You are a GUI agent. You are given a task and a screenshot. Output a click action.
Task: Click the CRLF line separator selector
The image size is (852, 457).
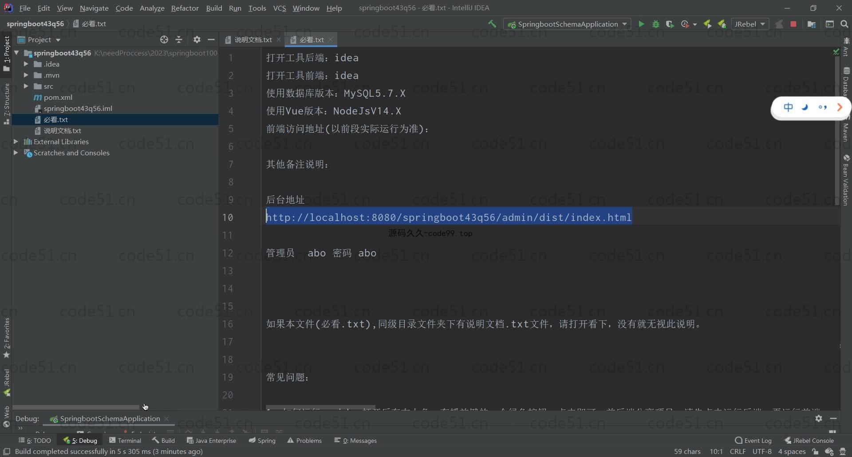click(738, 451)
